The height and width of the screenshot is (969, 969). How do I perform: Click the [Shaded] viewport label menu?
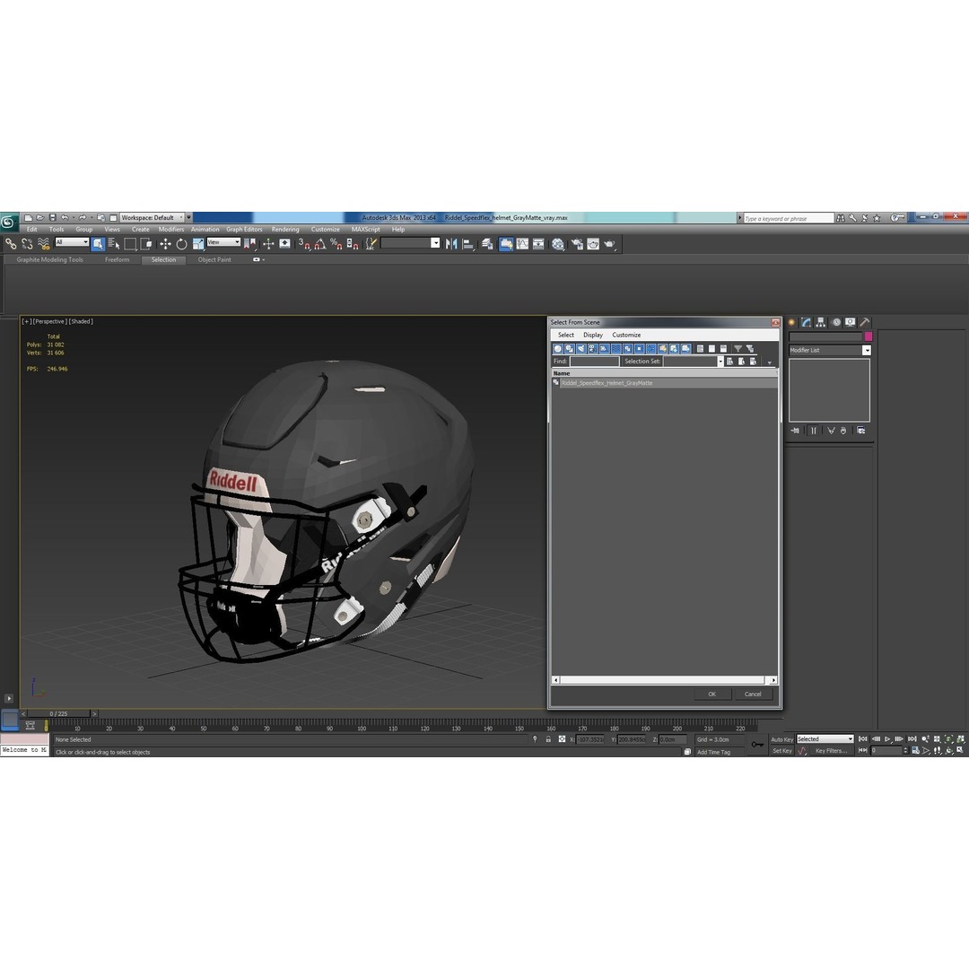(81, 321)
